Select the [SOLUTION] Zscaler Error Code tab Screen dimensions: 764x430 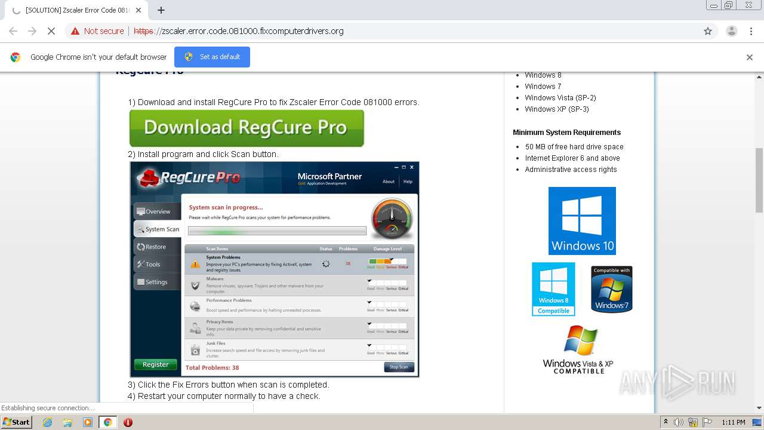click(76, 10)
